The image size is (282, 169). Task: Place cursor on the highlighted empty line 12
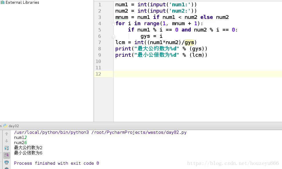[x=198, y=74]
